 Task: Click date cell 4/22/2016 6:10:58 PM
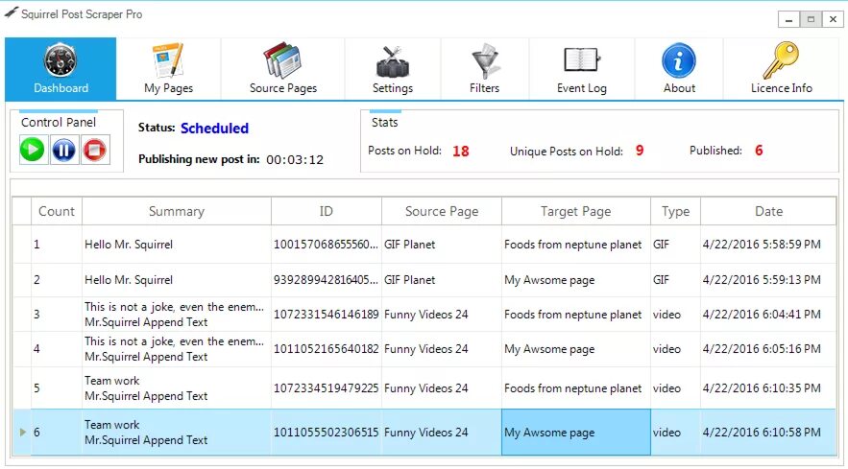[x=768, y=433]
